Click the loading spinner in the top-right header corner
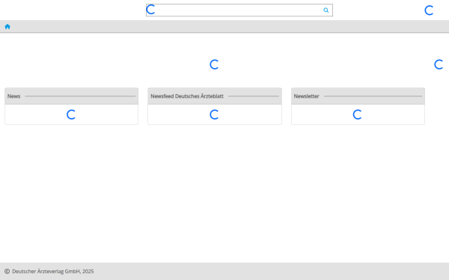Viewport: 449px width, 280px height. click(x=429, y=10)
